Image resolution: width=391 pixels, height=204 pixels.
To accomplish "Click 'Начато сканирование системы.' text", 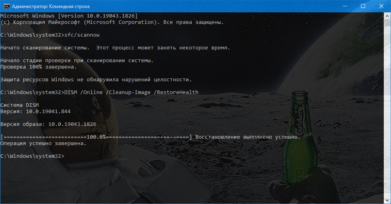I will (x=45, y=48).
